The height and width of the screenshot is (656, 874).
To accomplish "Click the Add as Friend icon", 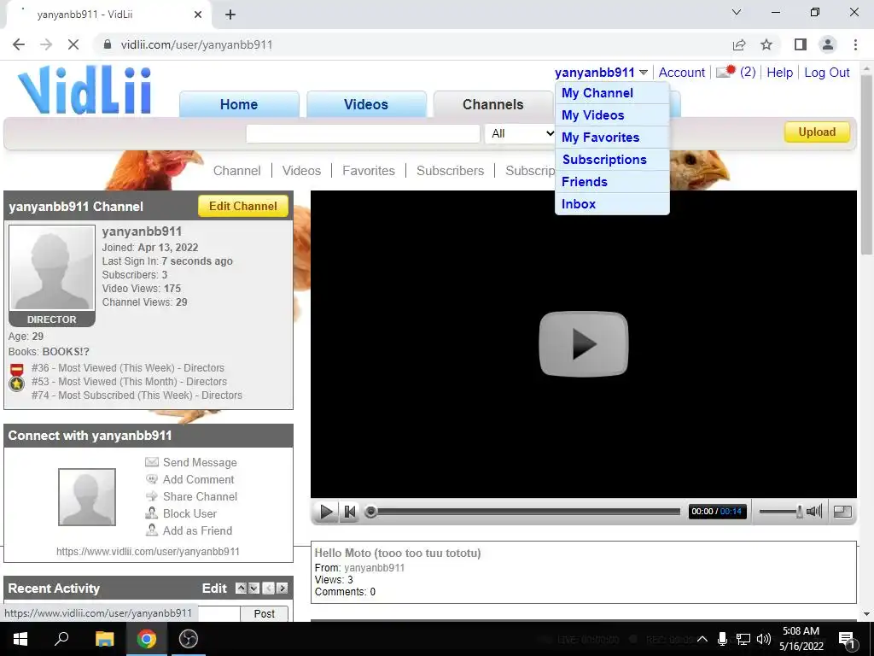I will pos(152,530).
